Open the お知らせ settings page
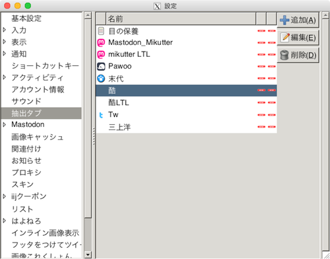330x259 pixels. click(x=26, y=161)
